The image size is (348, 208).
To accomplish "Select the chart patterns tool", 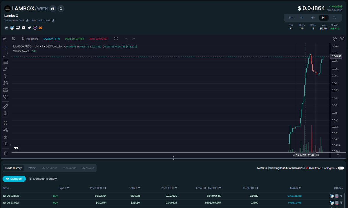I will point(6,83).
